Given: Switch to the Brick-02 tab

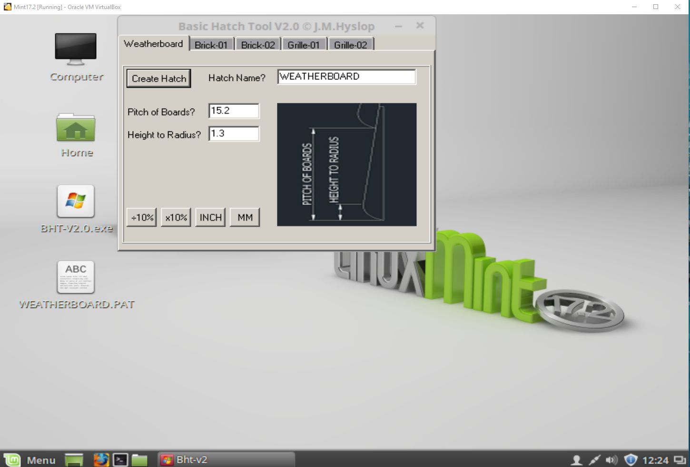Looking at the screenshot, I should (258, 45).
